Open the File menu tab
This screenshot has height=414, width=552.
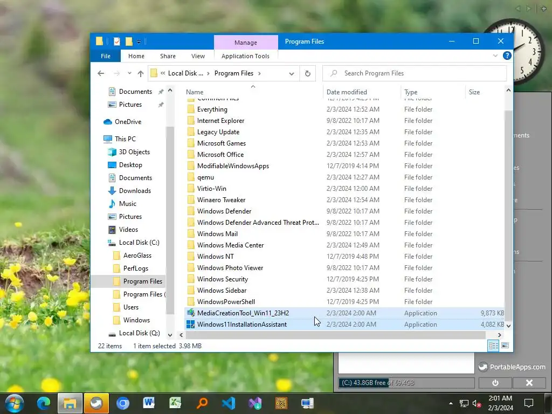pos(105,56)
